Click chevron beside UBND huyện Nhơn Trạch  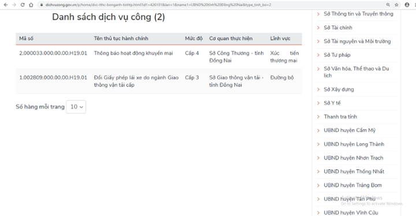(318, 158)
